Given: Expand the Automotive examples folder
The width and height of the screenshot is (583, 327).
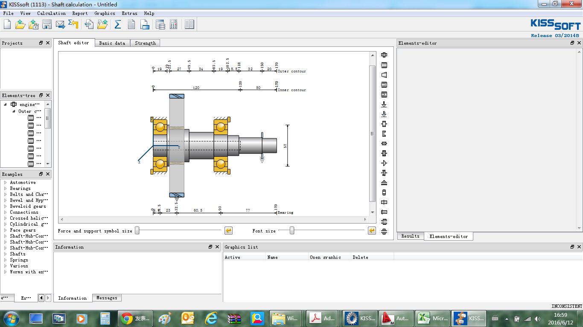Looking at the screenshot, I should pos(5,182).
